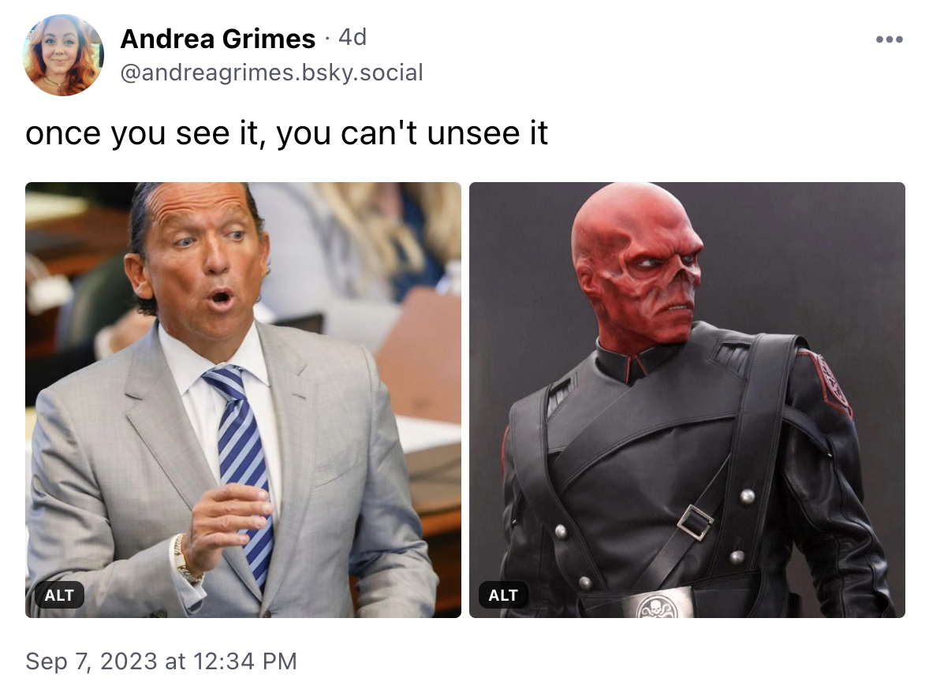
Task: Visit the @andreagrimes.bsky.social handle
Action: pos(271,73)
